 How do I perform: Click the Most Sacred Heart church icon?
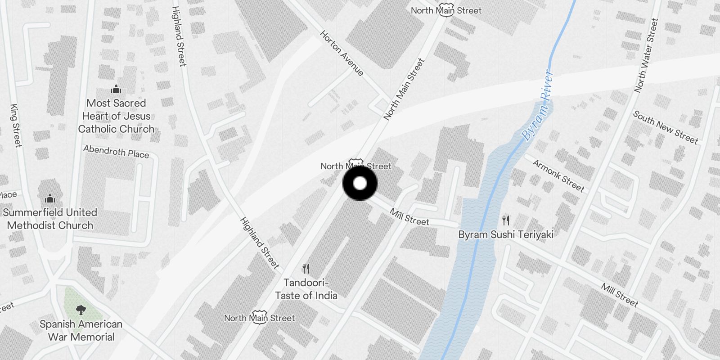pos(116,89)
